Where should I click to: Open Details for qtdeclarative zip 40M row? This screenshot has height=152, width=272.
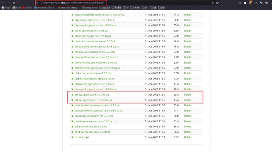click(188, 41)
